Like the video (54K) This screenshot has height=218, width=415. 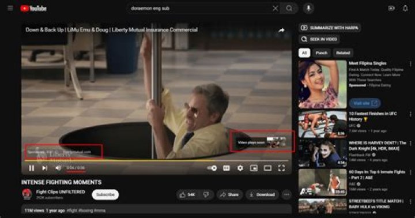187,195
